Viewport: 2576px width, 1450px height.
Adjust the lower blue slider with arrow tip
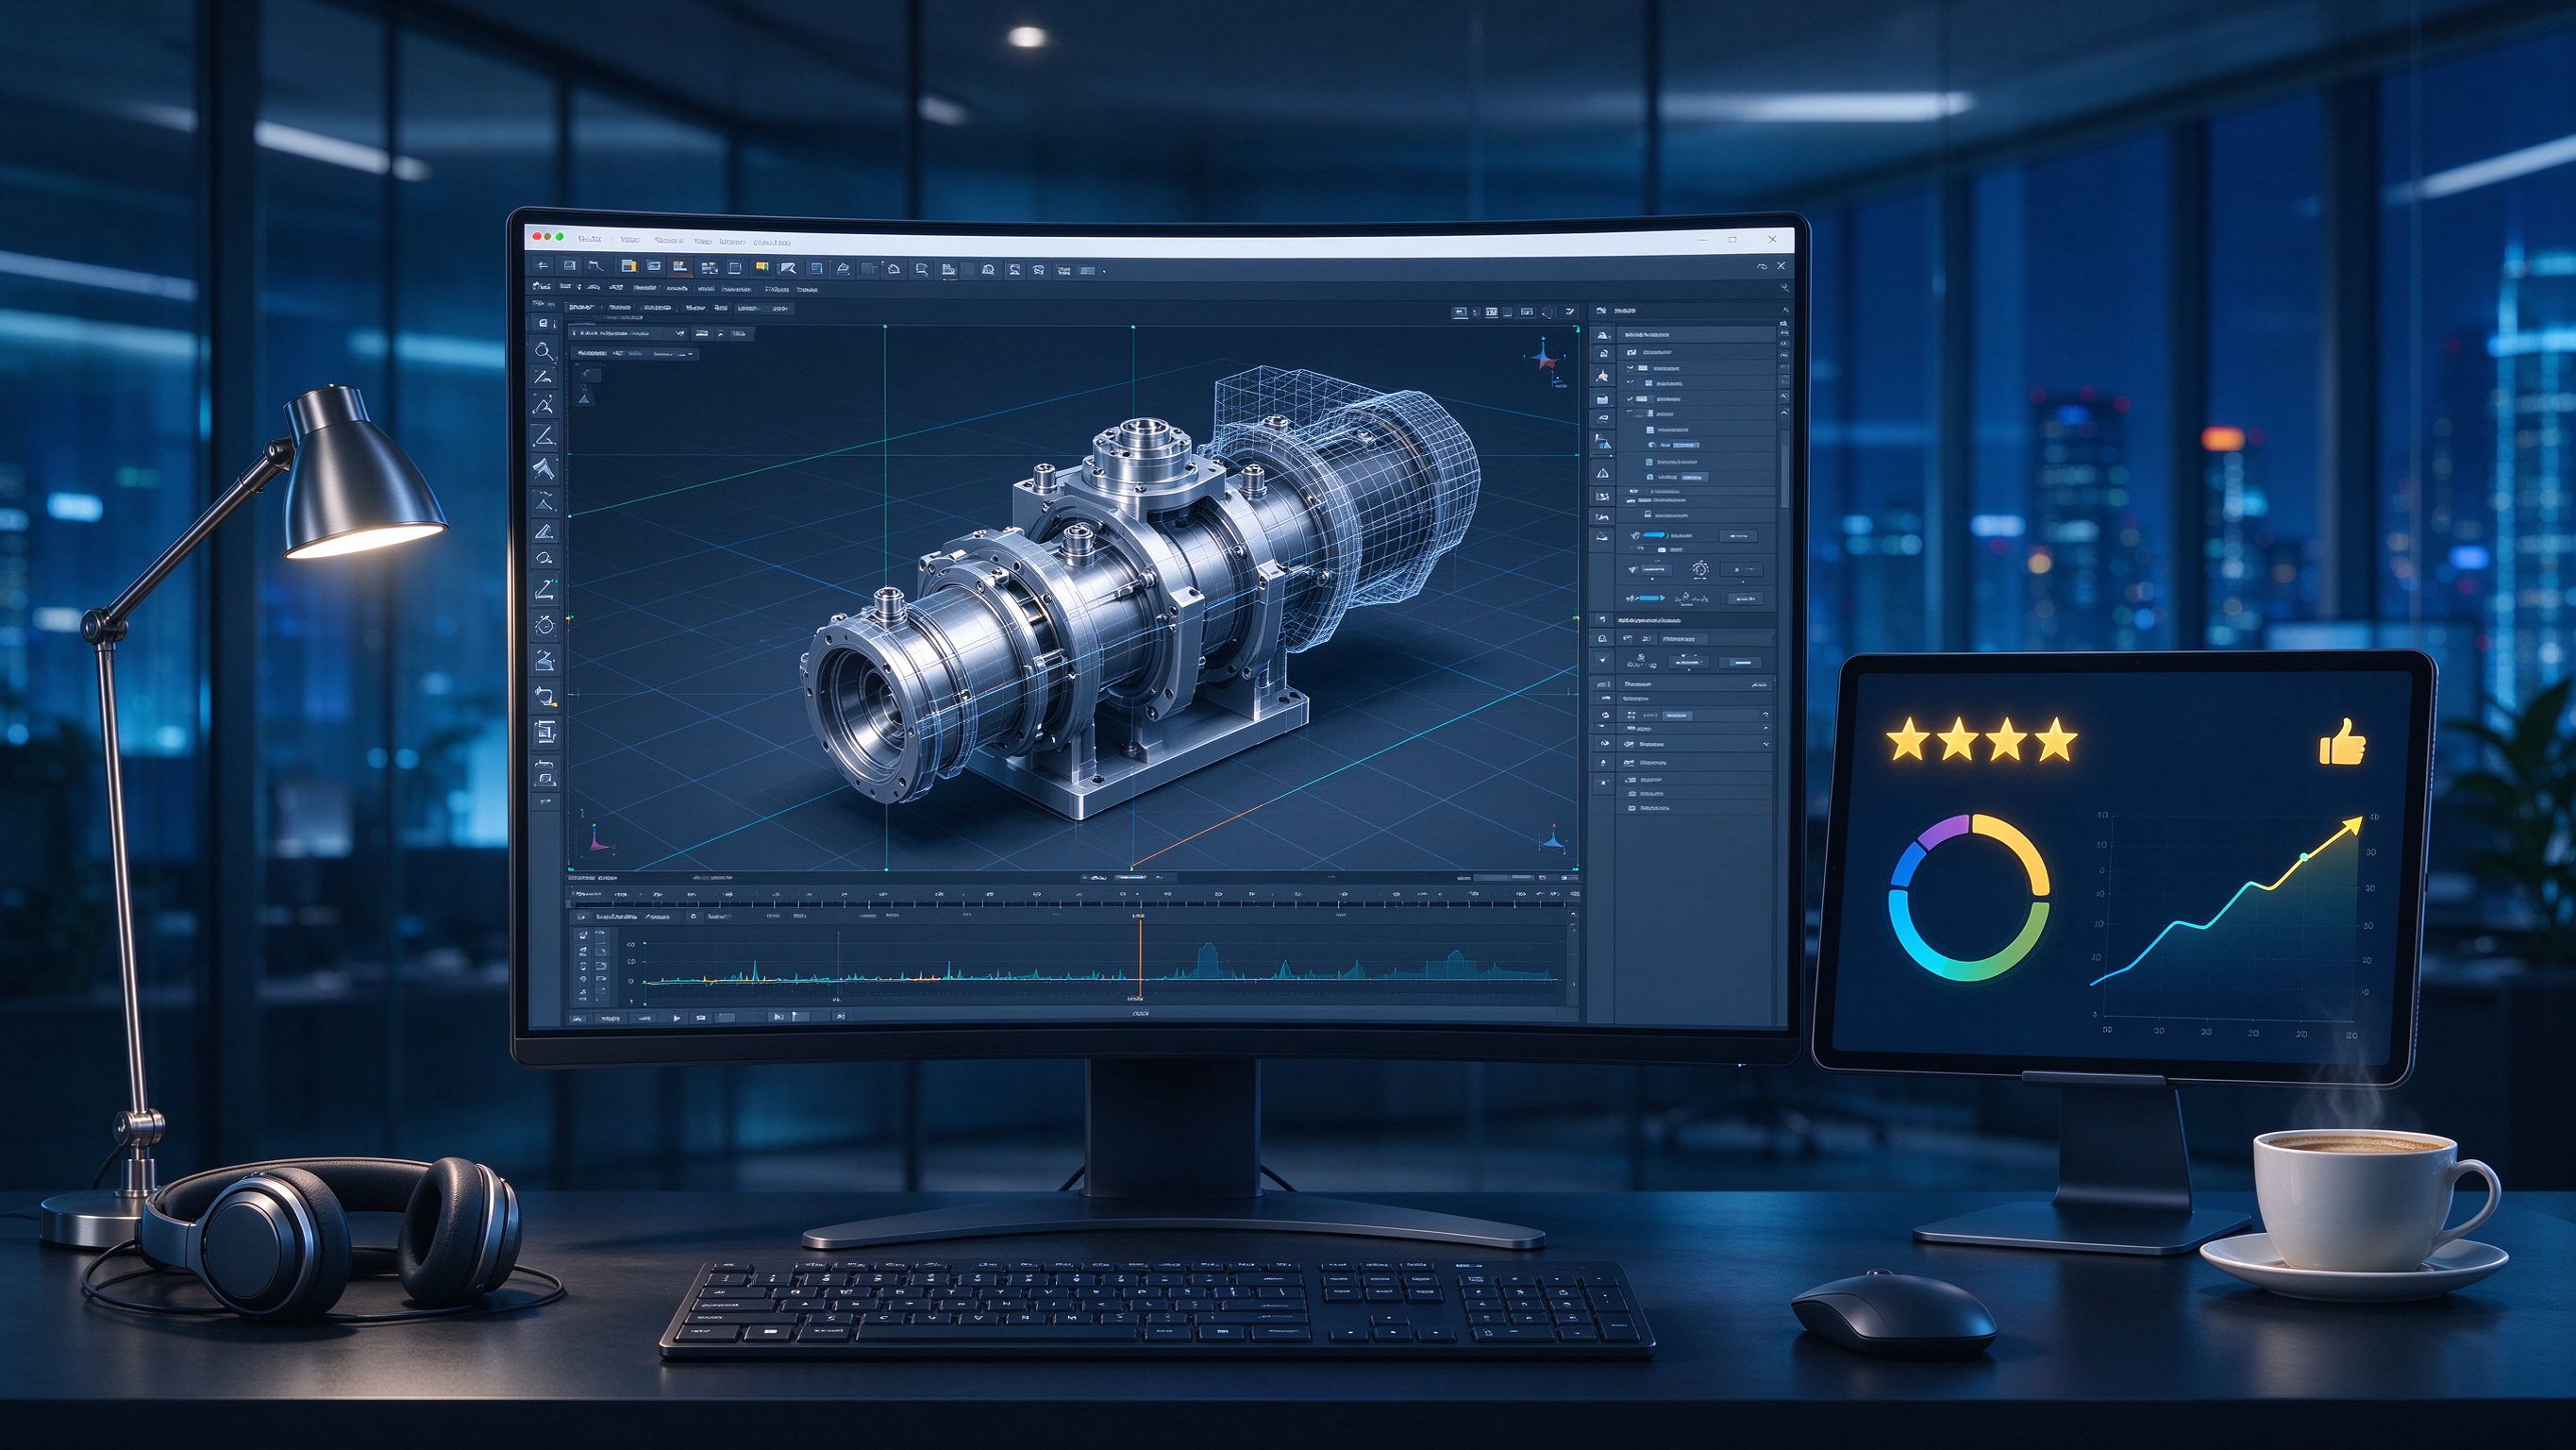(x=1651, y=598)
